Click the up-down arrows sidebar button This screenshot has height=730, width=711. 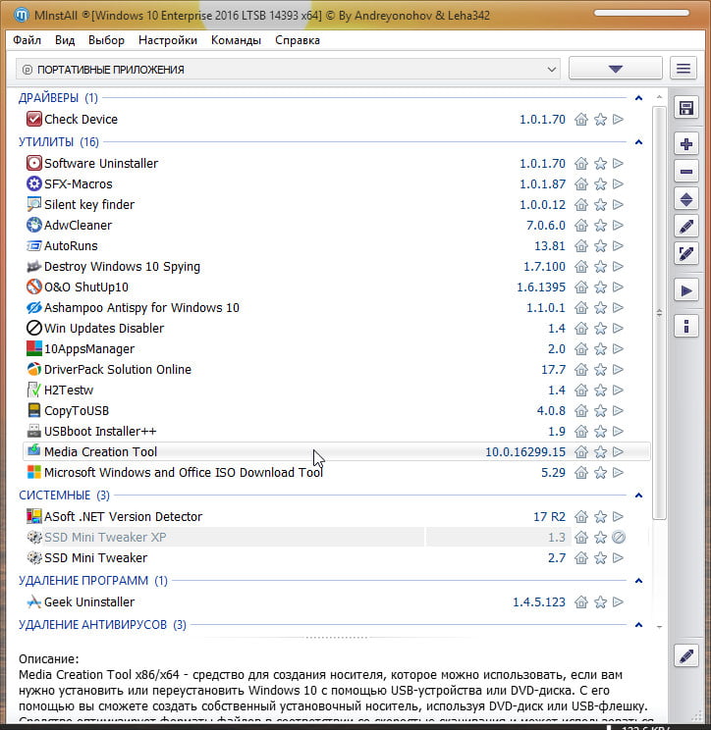(x=686, y=199)
